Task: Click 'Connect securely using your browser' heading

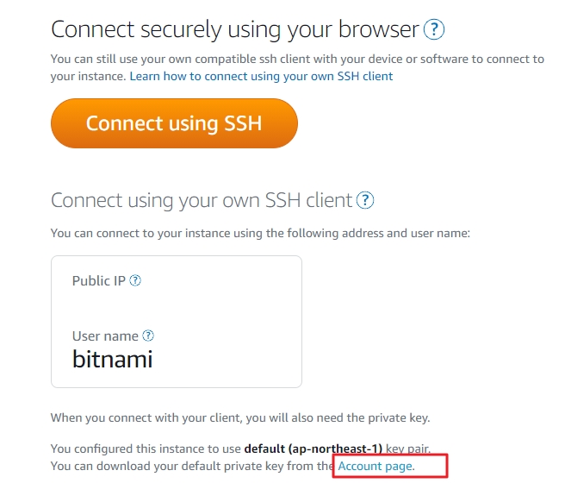Action: pyautogui.click(x=235, y=30)
